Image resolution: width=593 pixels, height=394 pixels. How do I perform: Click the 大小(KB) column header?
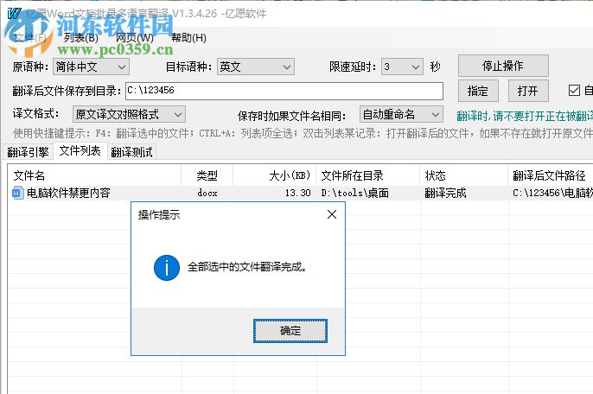click(275, 175)
